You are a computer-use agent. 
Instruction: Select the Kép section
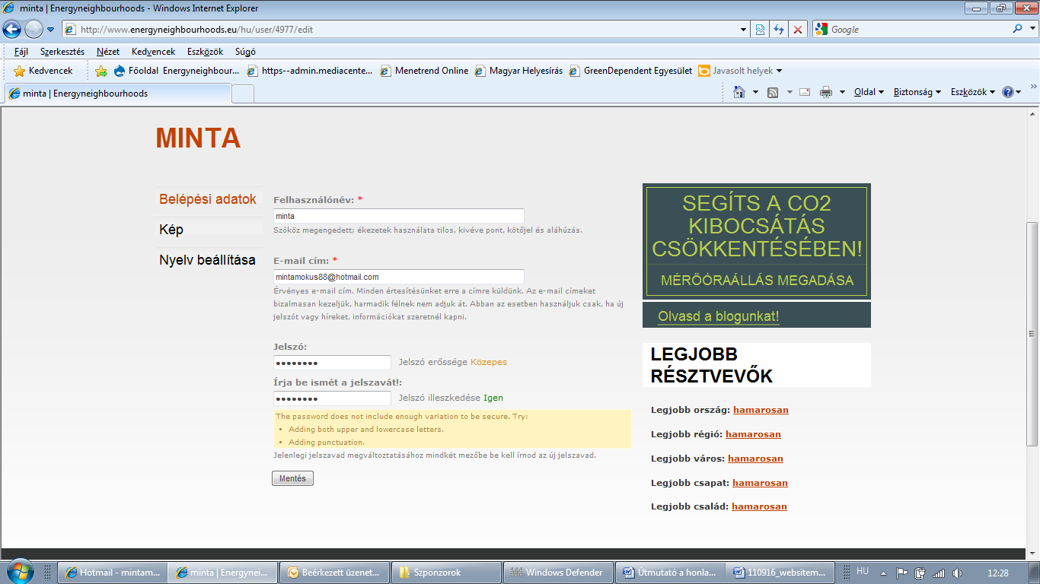pos(171,230)
